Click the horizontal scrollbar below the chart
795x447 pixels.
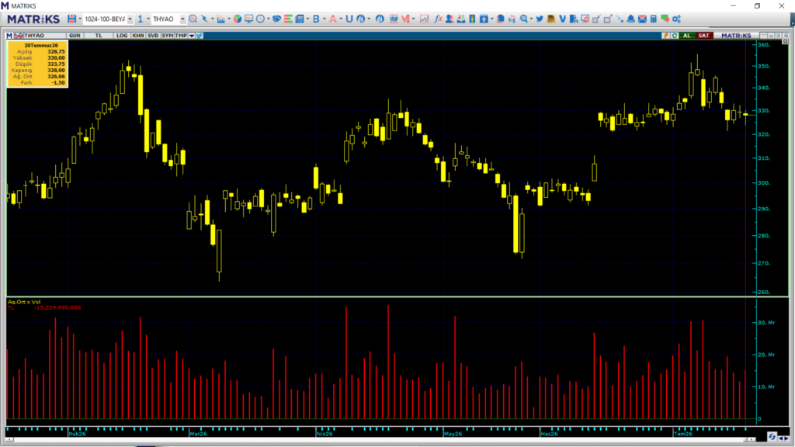pos(380,439)
